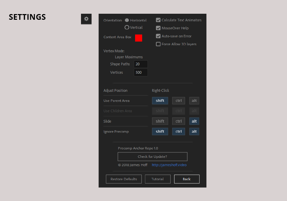Open the Content Area Box color swatch
Screen dimensions: 287x201
coord(138,38)
